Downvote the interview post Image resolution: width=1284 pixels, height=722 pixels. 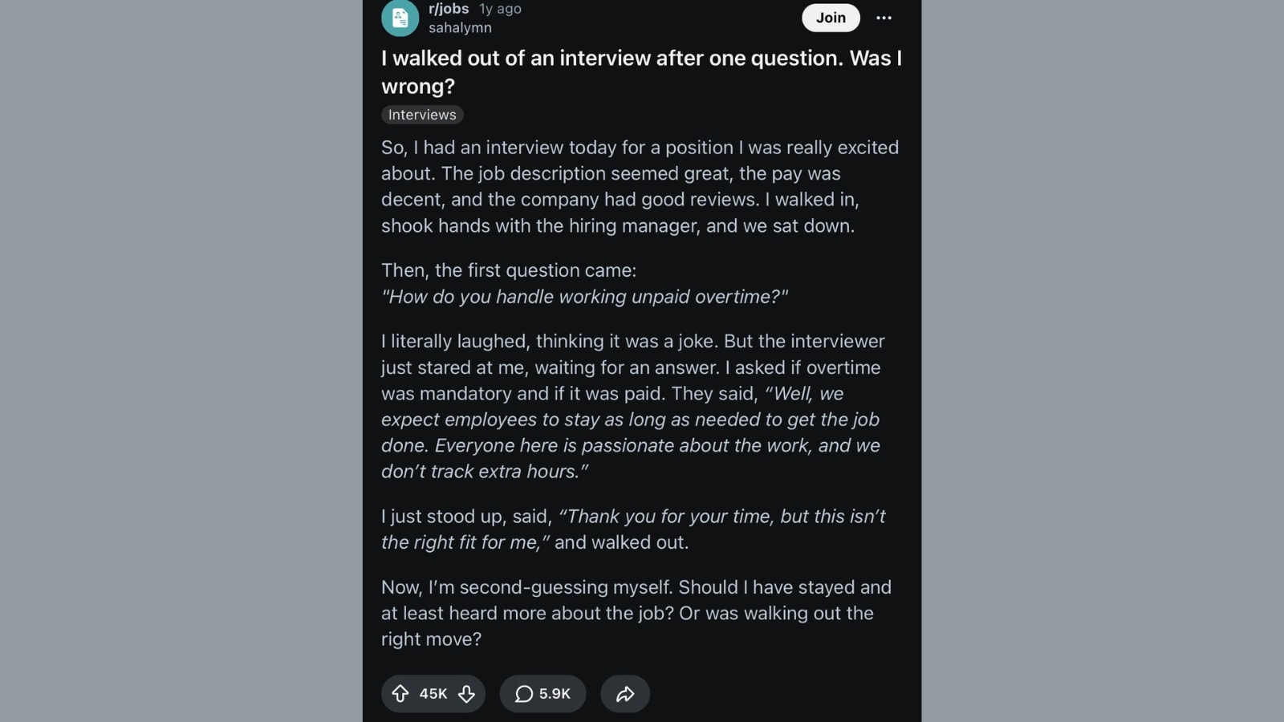[x=466, y=694]
